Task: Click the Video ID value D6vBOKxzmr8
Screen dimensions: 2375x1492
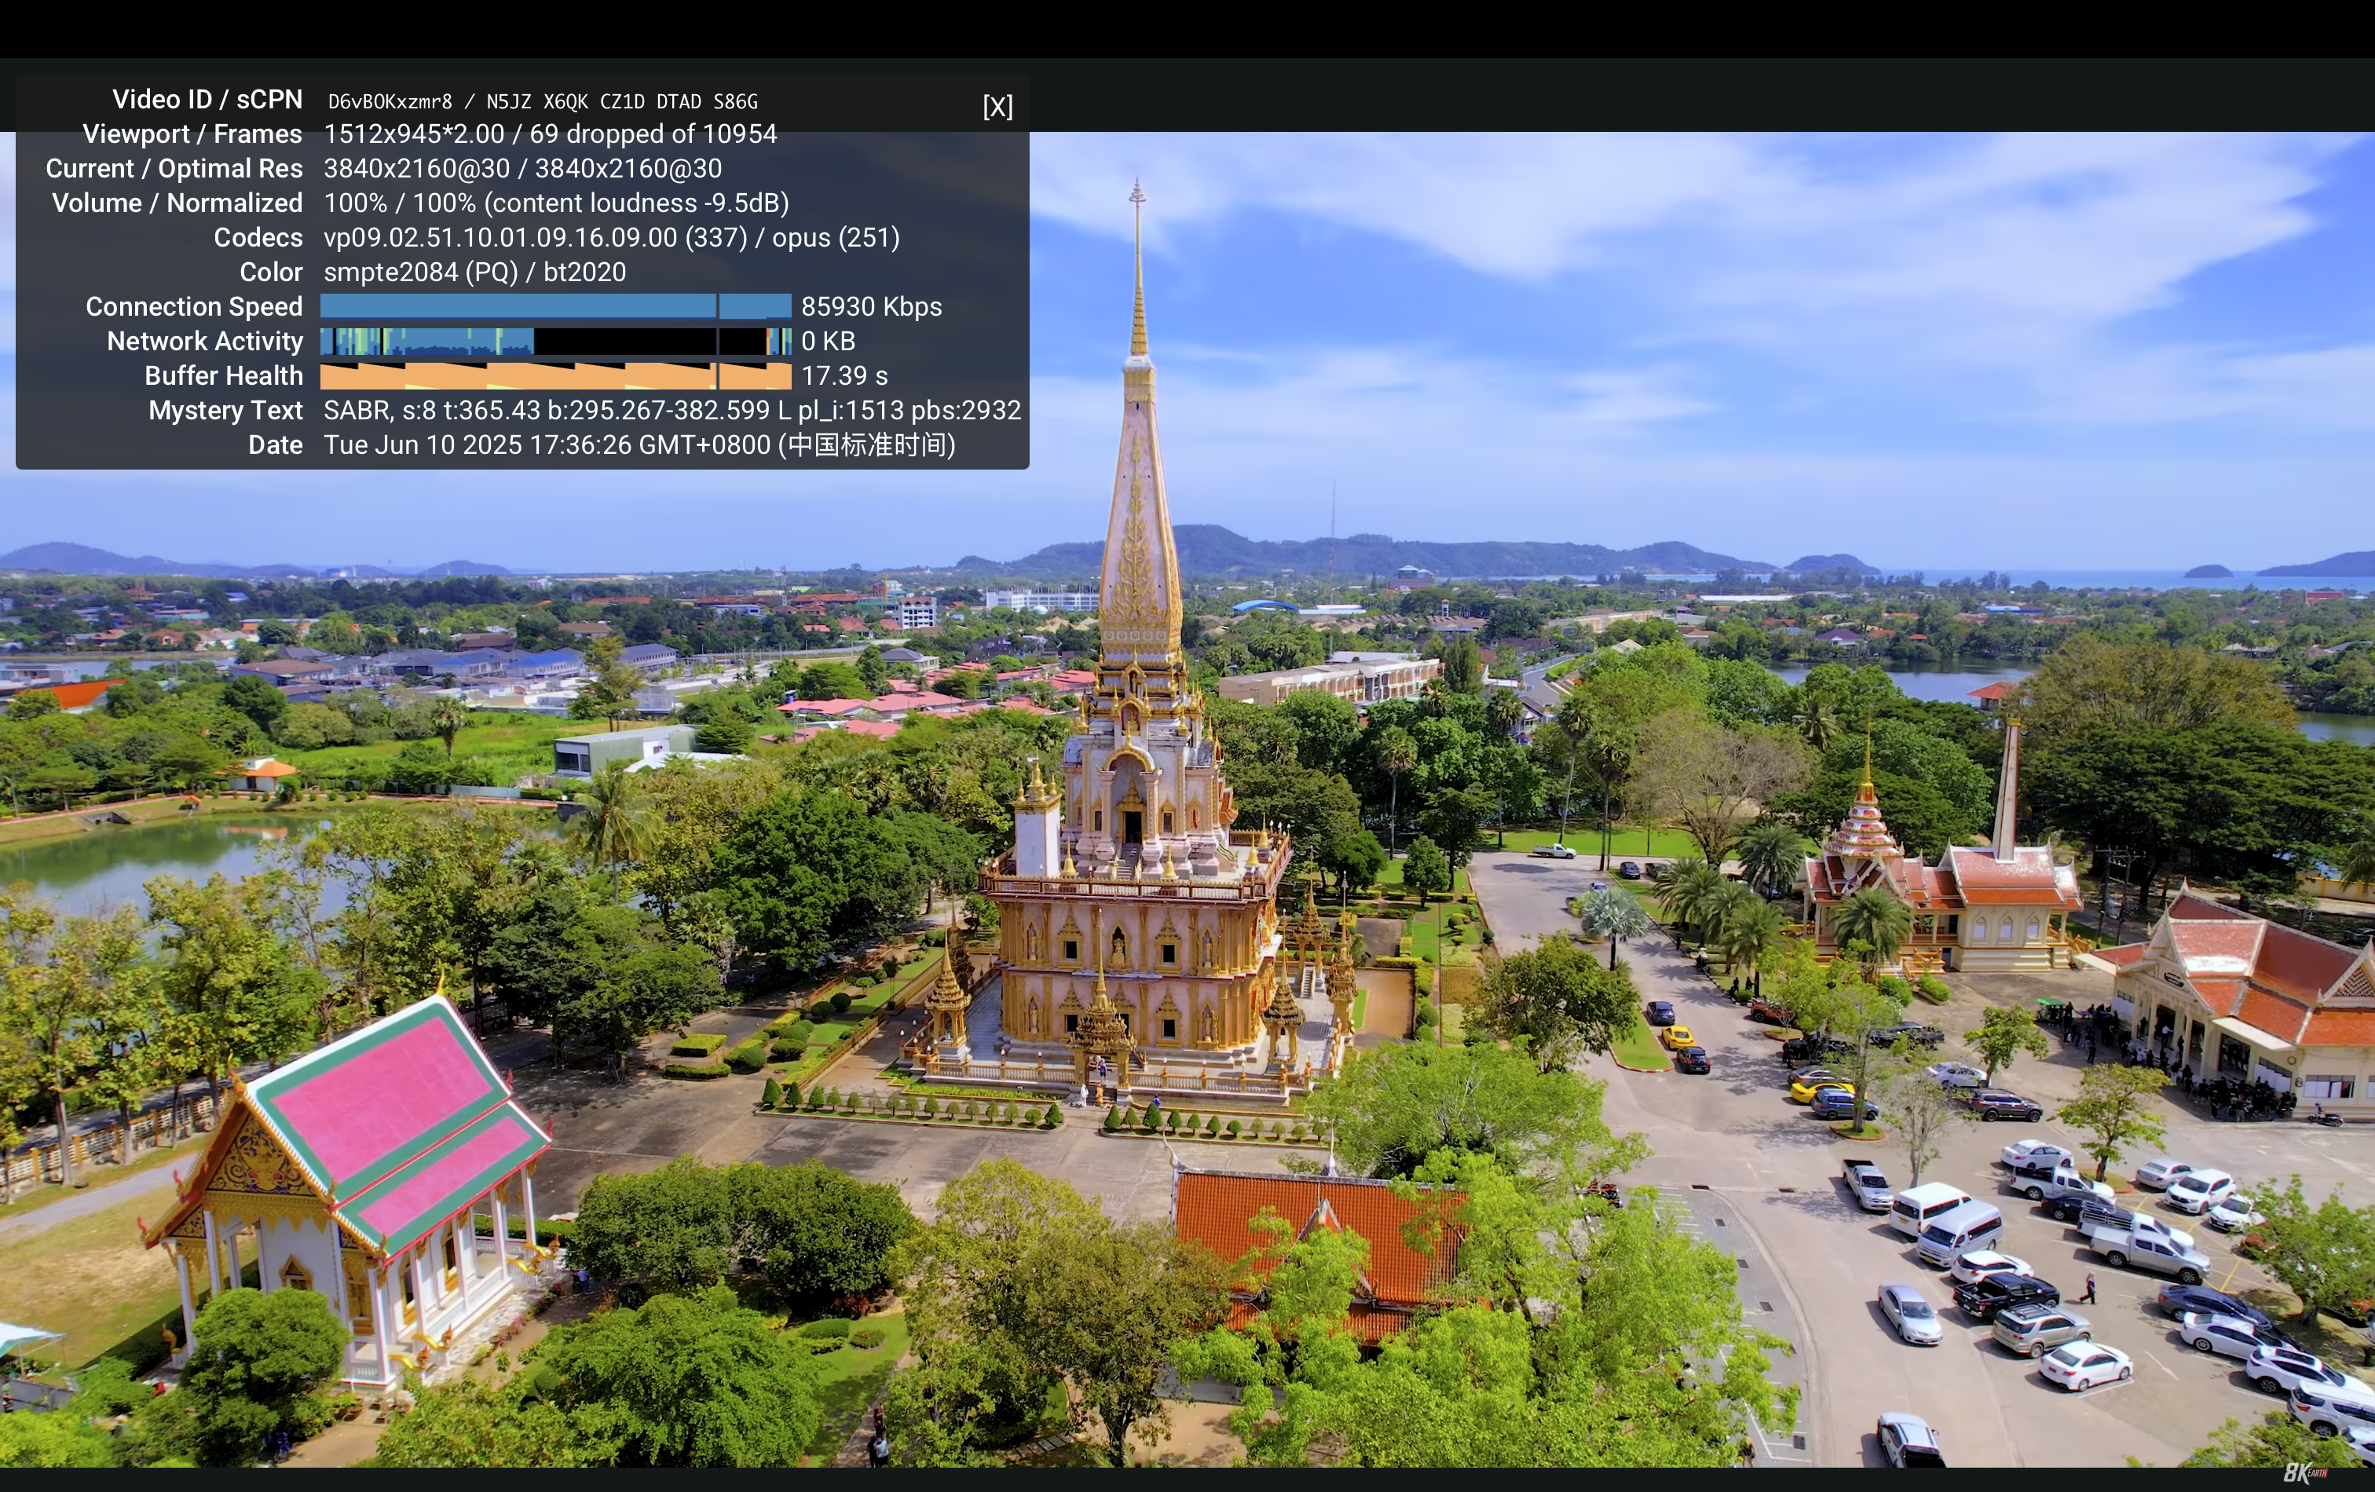Action: point(390,101)
